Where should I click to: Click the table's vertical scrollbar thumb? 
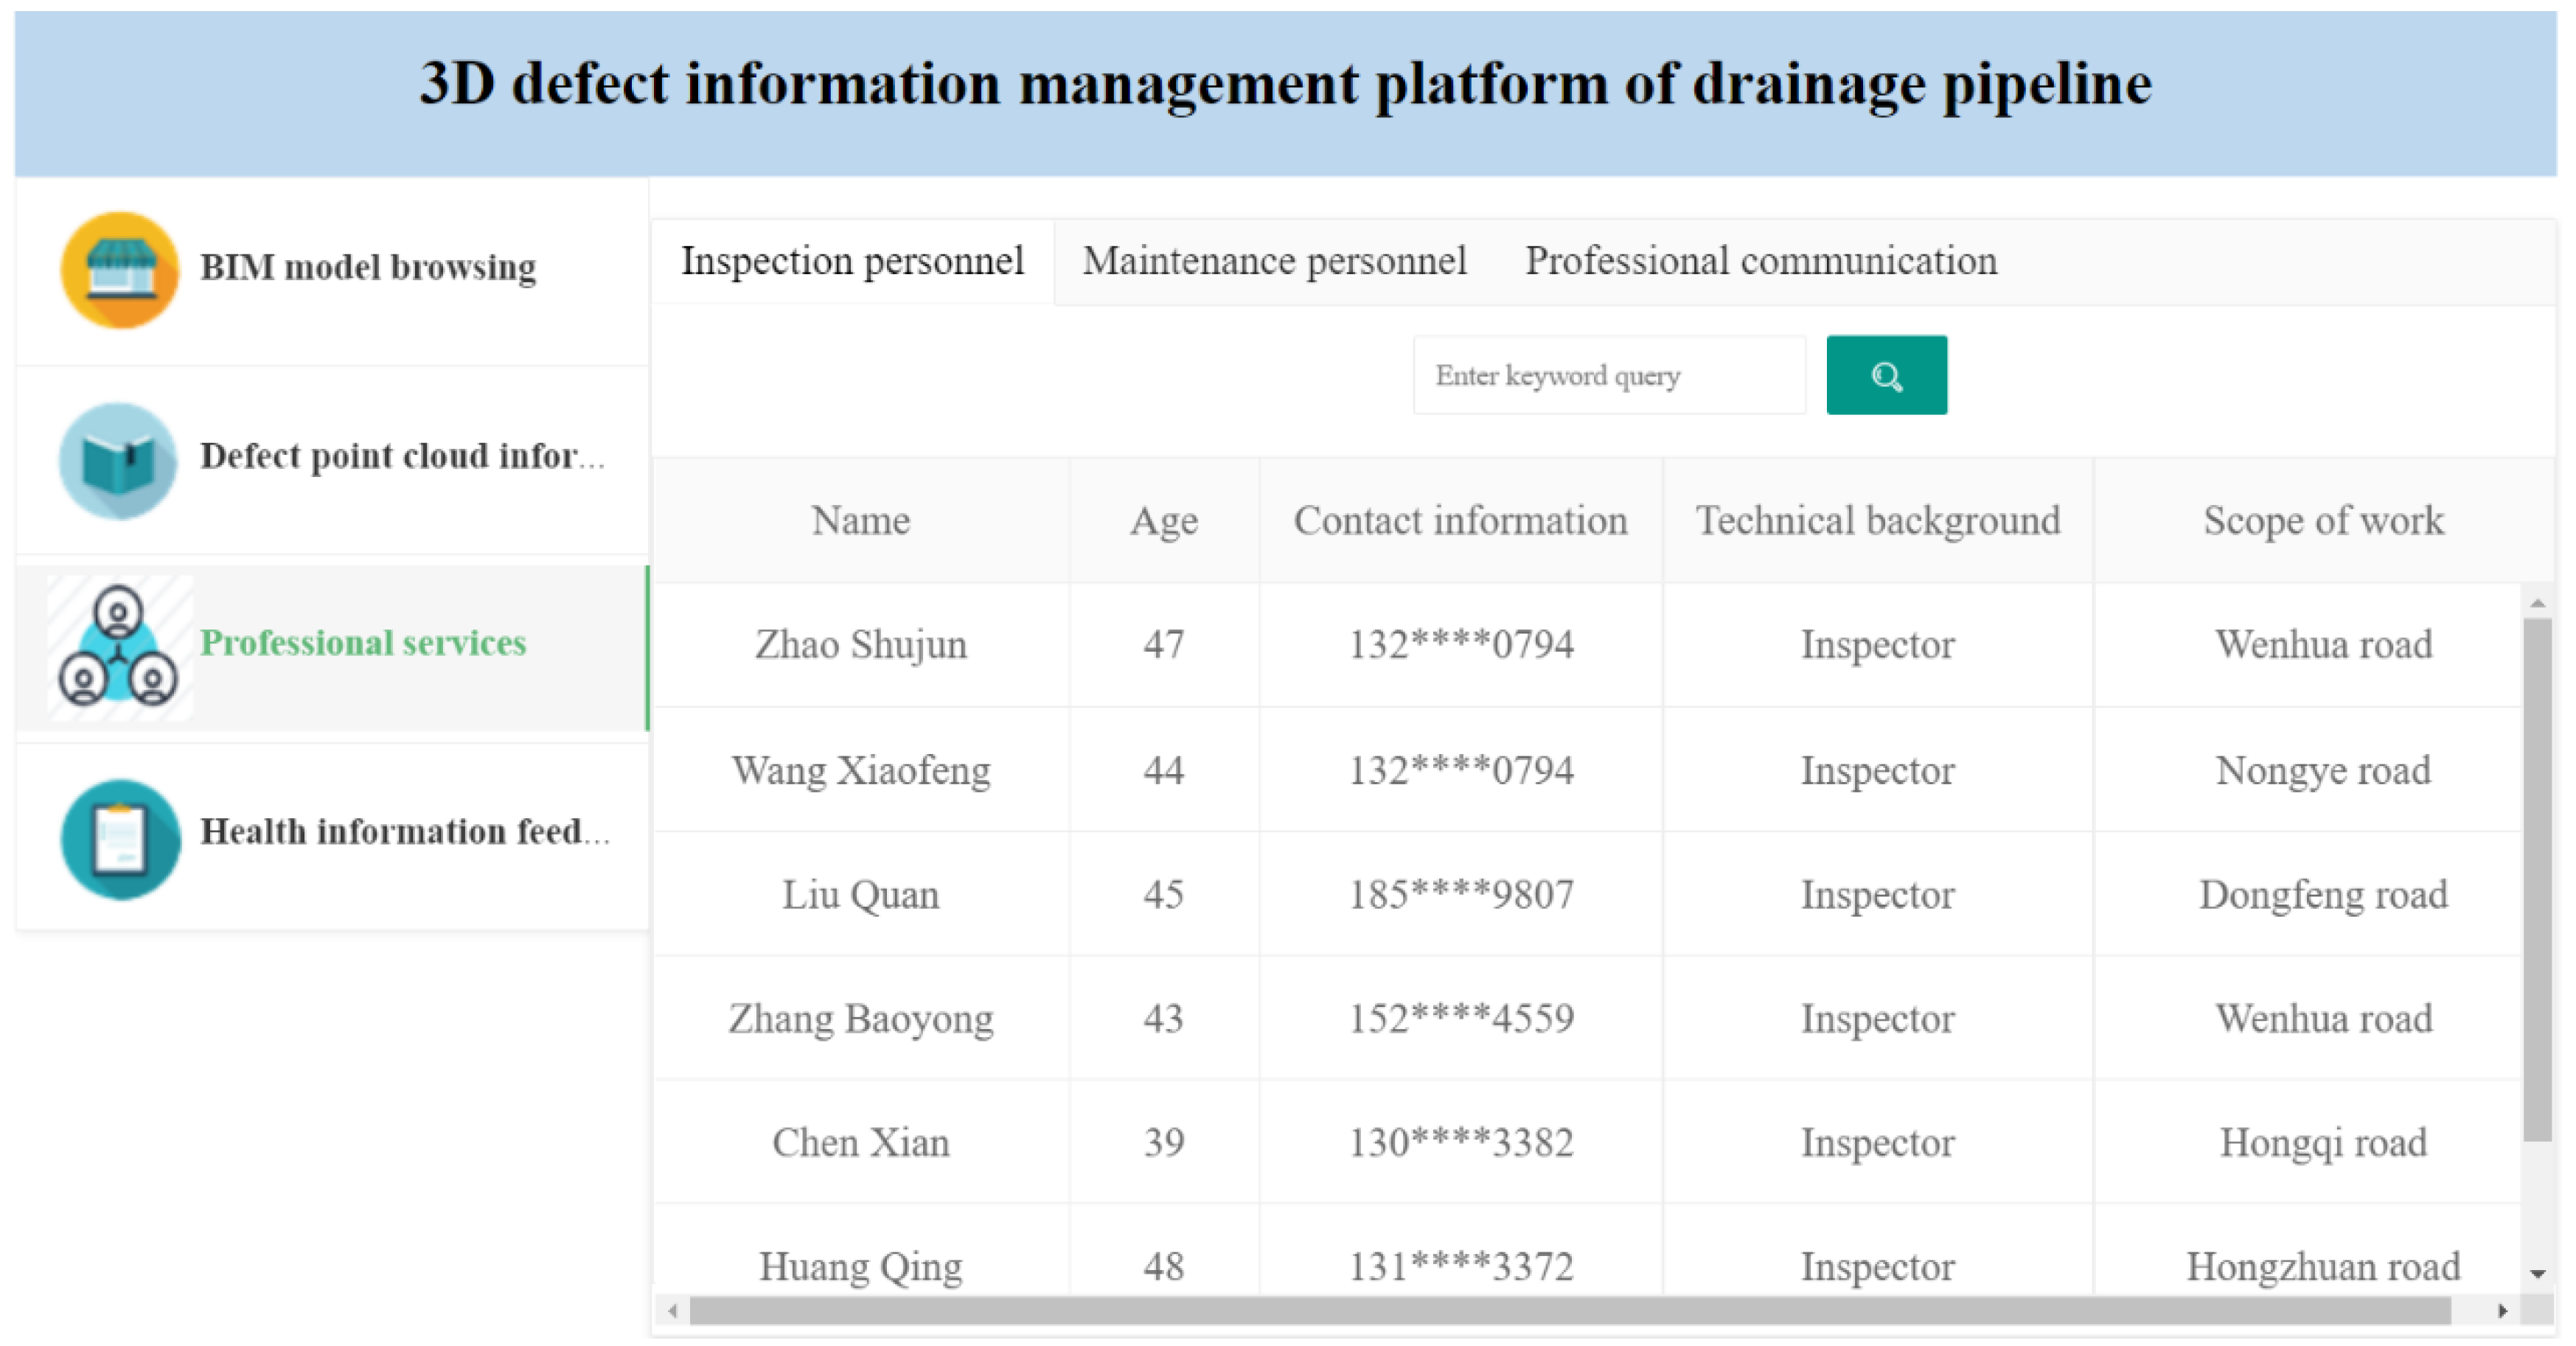(2537, 880)
